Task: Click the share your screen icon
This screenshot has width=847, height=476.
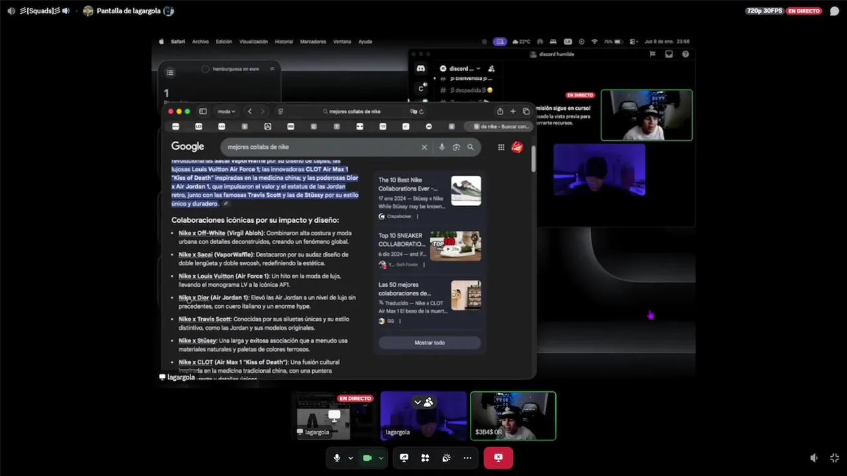Action: [404, 457]
